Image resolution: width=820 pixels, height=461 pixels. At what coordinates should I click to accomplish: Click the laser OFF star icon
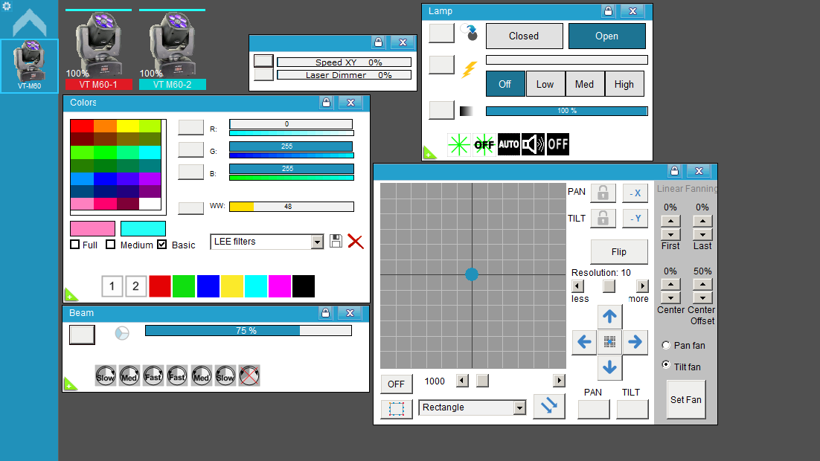pyautogui.click(x=484, y=144)
